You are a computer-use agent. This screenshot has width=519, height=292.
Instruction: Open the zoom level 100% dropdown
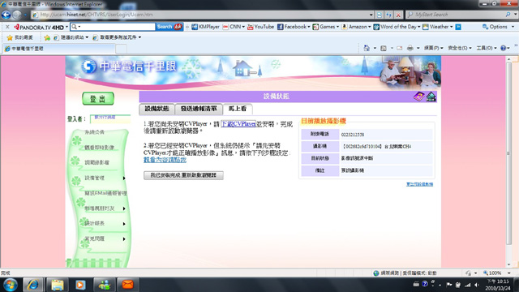pyautogui.click(x=509, y=273)
